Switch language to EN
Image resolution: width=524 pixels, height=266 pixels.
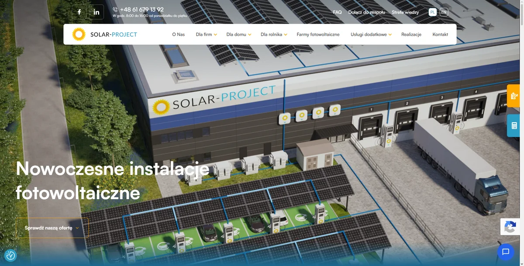pyautogui.click(x=444, y=12)
